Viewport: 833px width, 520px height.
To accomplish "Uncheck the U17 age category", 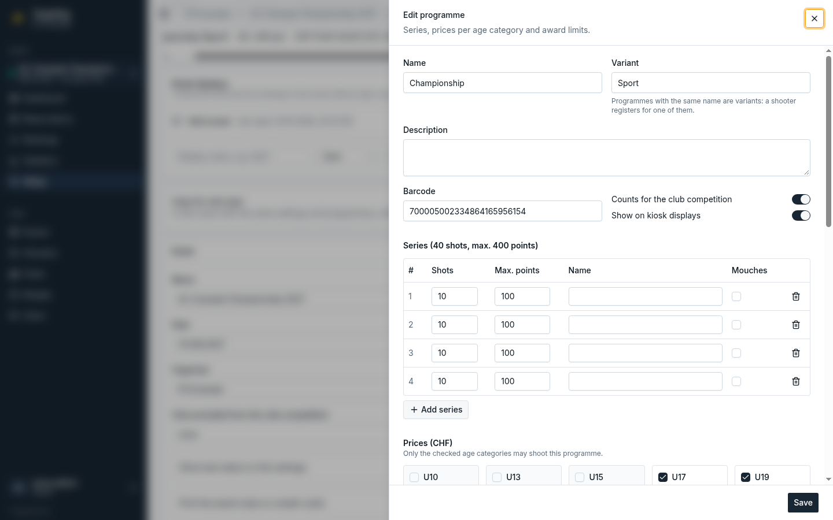I will click(663, 477).
